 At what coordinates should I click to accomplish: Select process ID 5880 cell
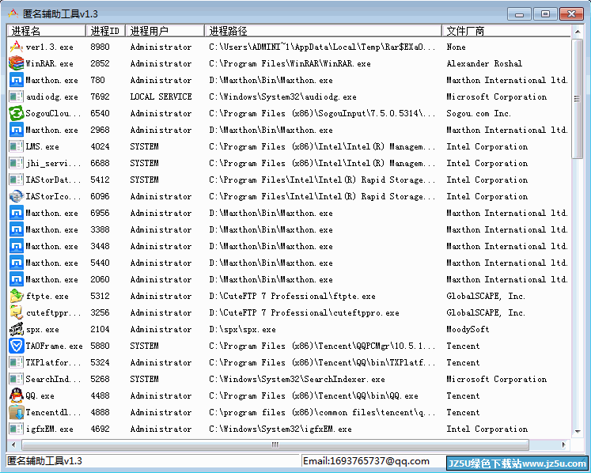coord(100,346)
